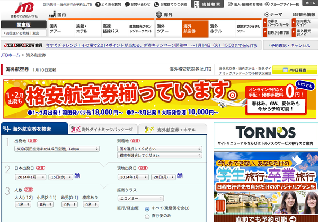This screenshot has height=222, width=318.
Task: Click red arrow beside お得なバーゲンセール
Action: point(265,23)
